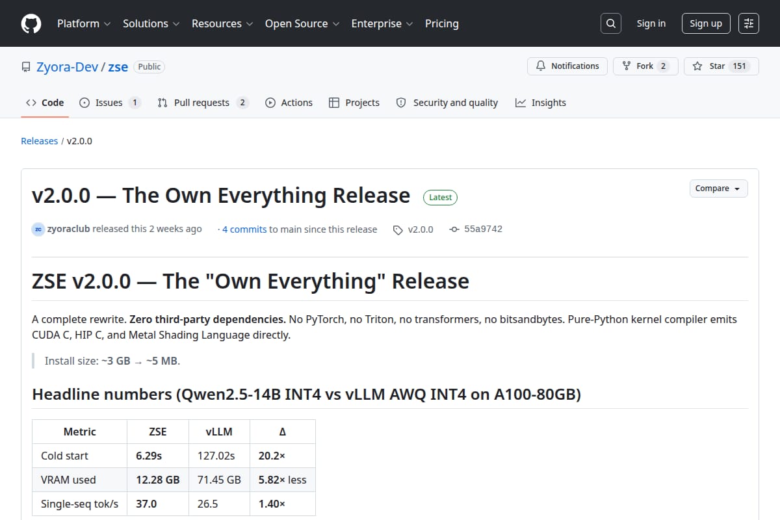Click the Public visibility label
This screenshot has height=520, width=780.
[x=149, y=66]
